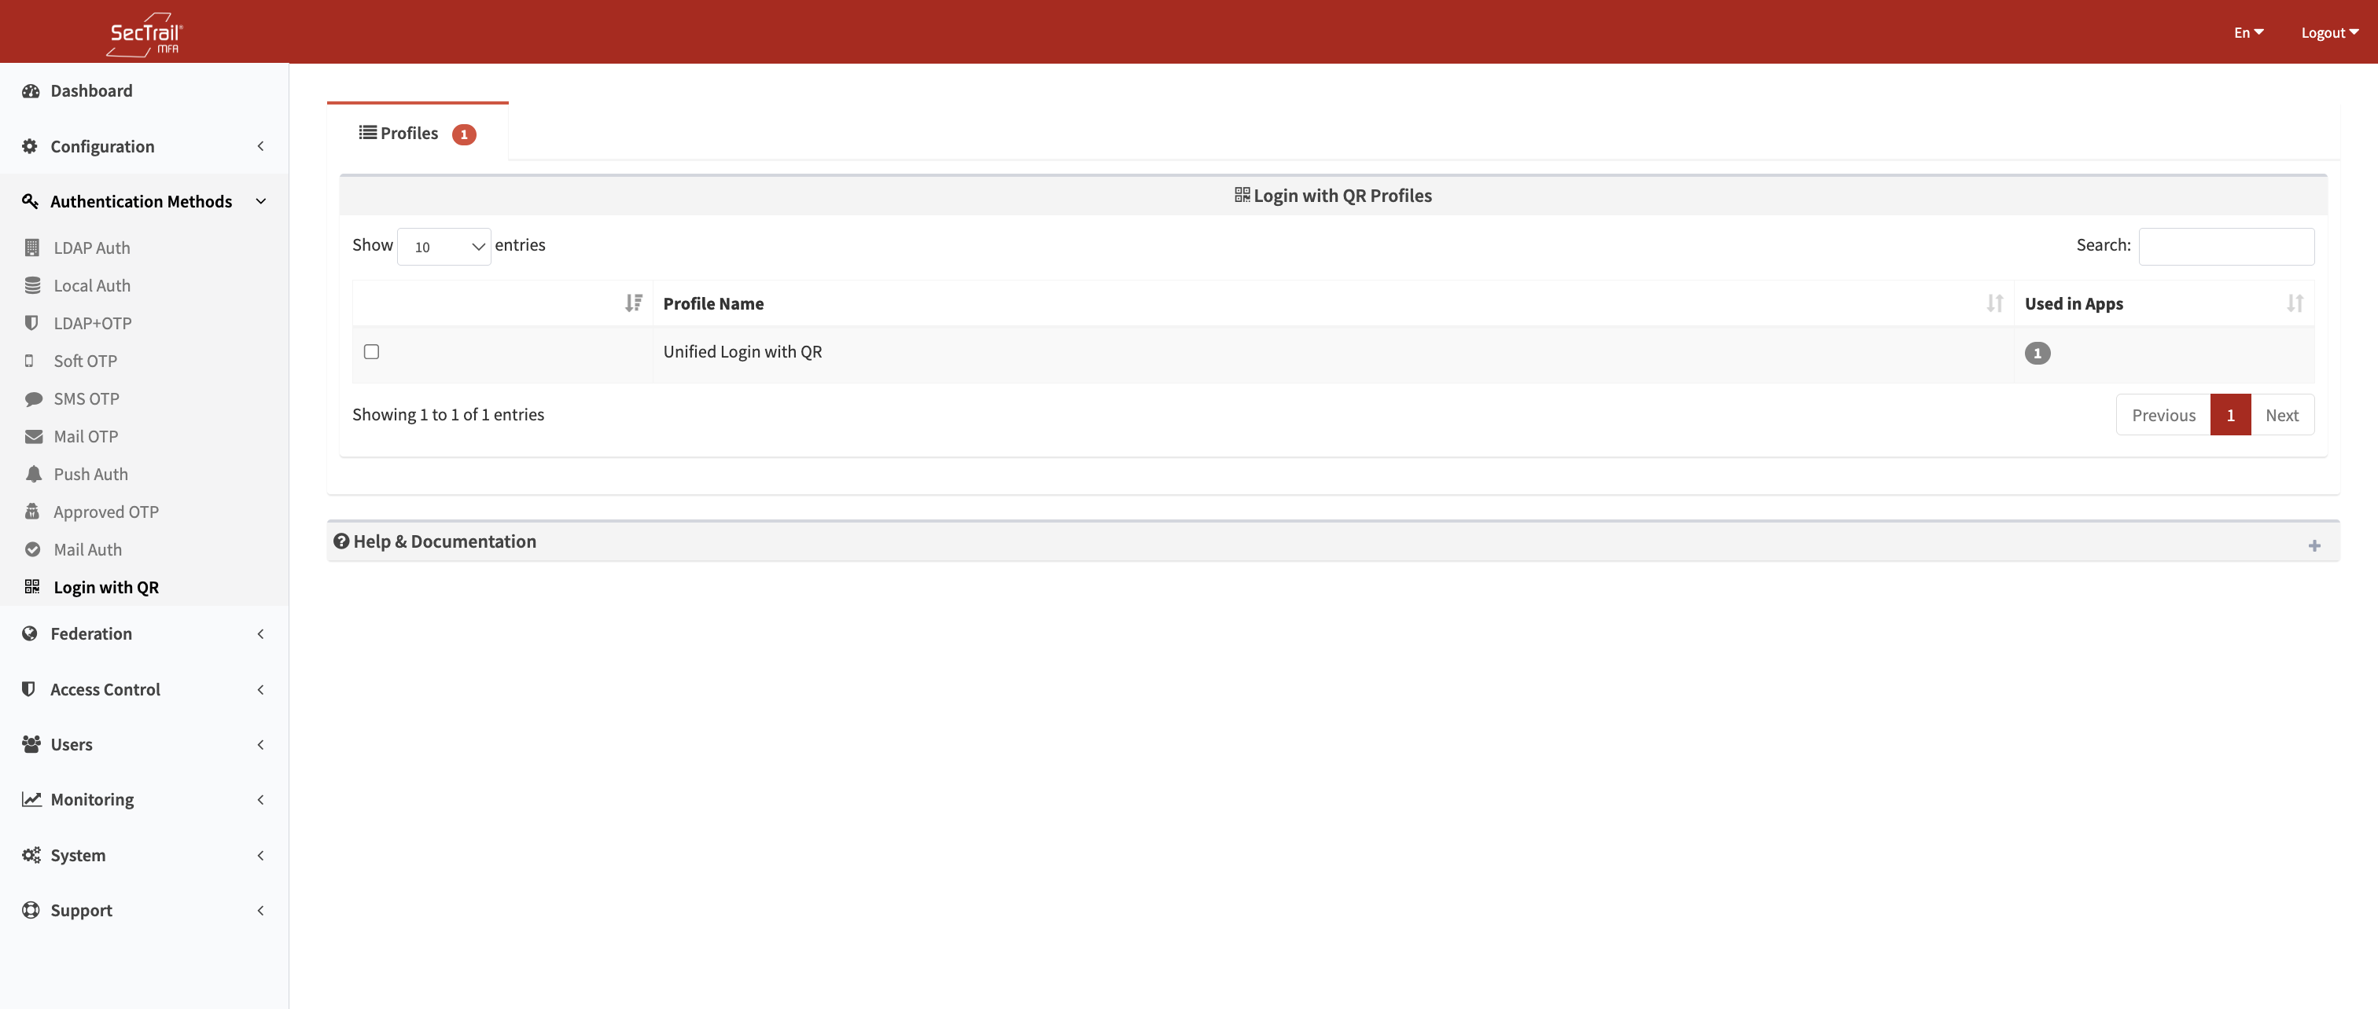Check the Unified Login with QR checkbox

pyautogui.click(x=371, y=351)
